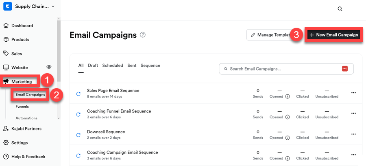Open more options for Sales Page Email Sequence
The width and height of the screenshot is (366, 166).
pyautogui.click(x=353, y=93)
